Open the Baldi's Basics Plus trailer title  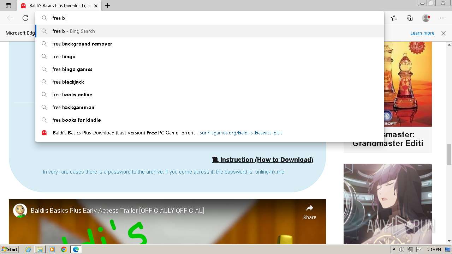(x=117, y=211)
